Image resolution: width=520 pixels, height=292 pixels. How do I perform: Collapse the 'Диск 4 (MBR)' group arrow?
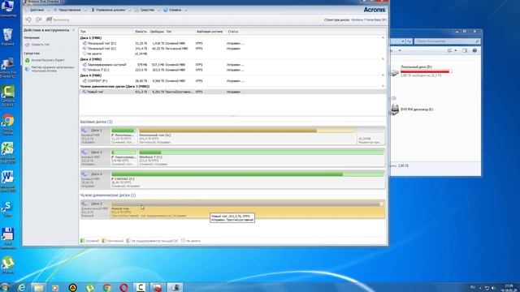pyautogui.click(x=383, y=75)
